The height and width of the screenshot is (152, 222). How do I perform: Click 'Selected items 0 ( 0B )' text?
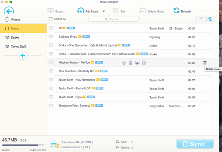75,147
